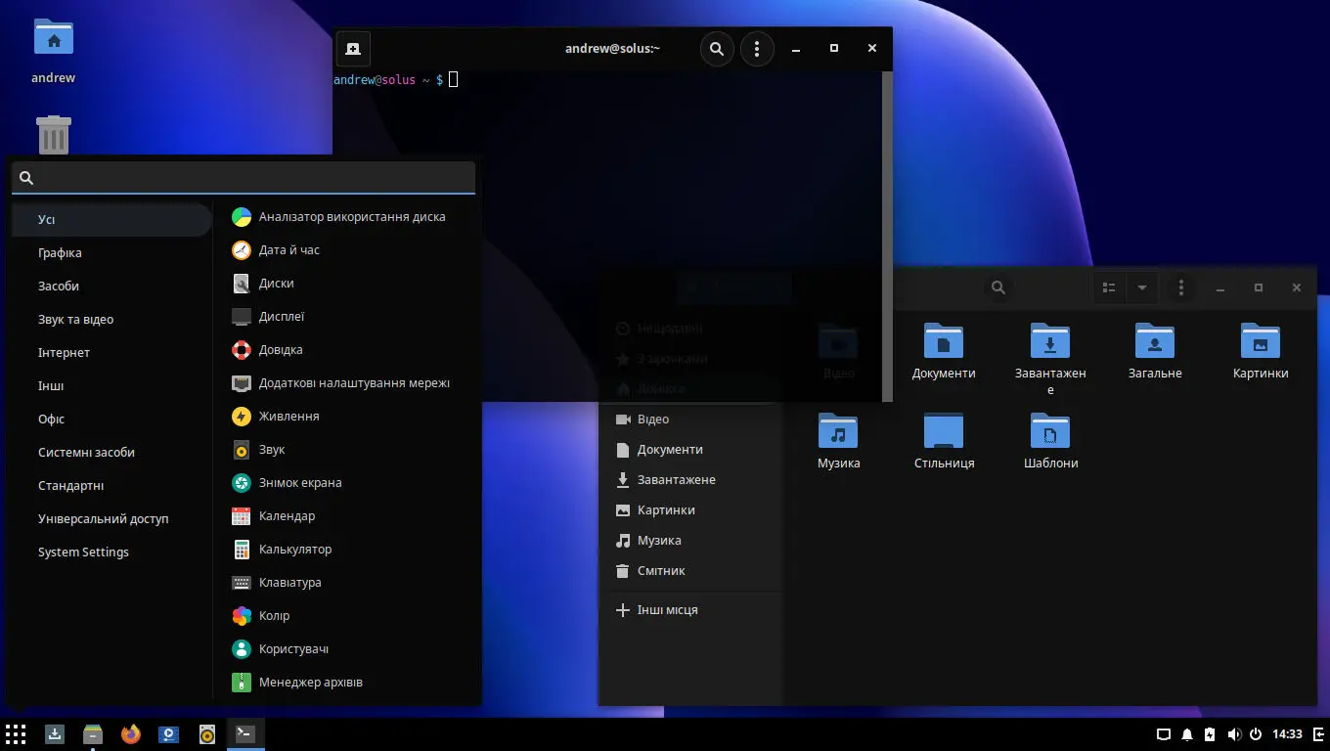This screenshot has width=1330, height=751.
Task: Launch Firefox from the taskbar
Action: click(131, 733)
